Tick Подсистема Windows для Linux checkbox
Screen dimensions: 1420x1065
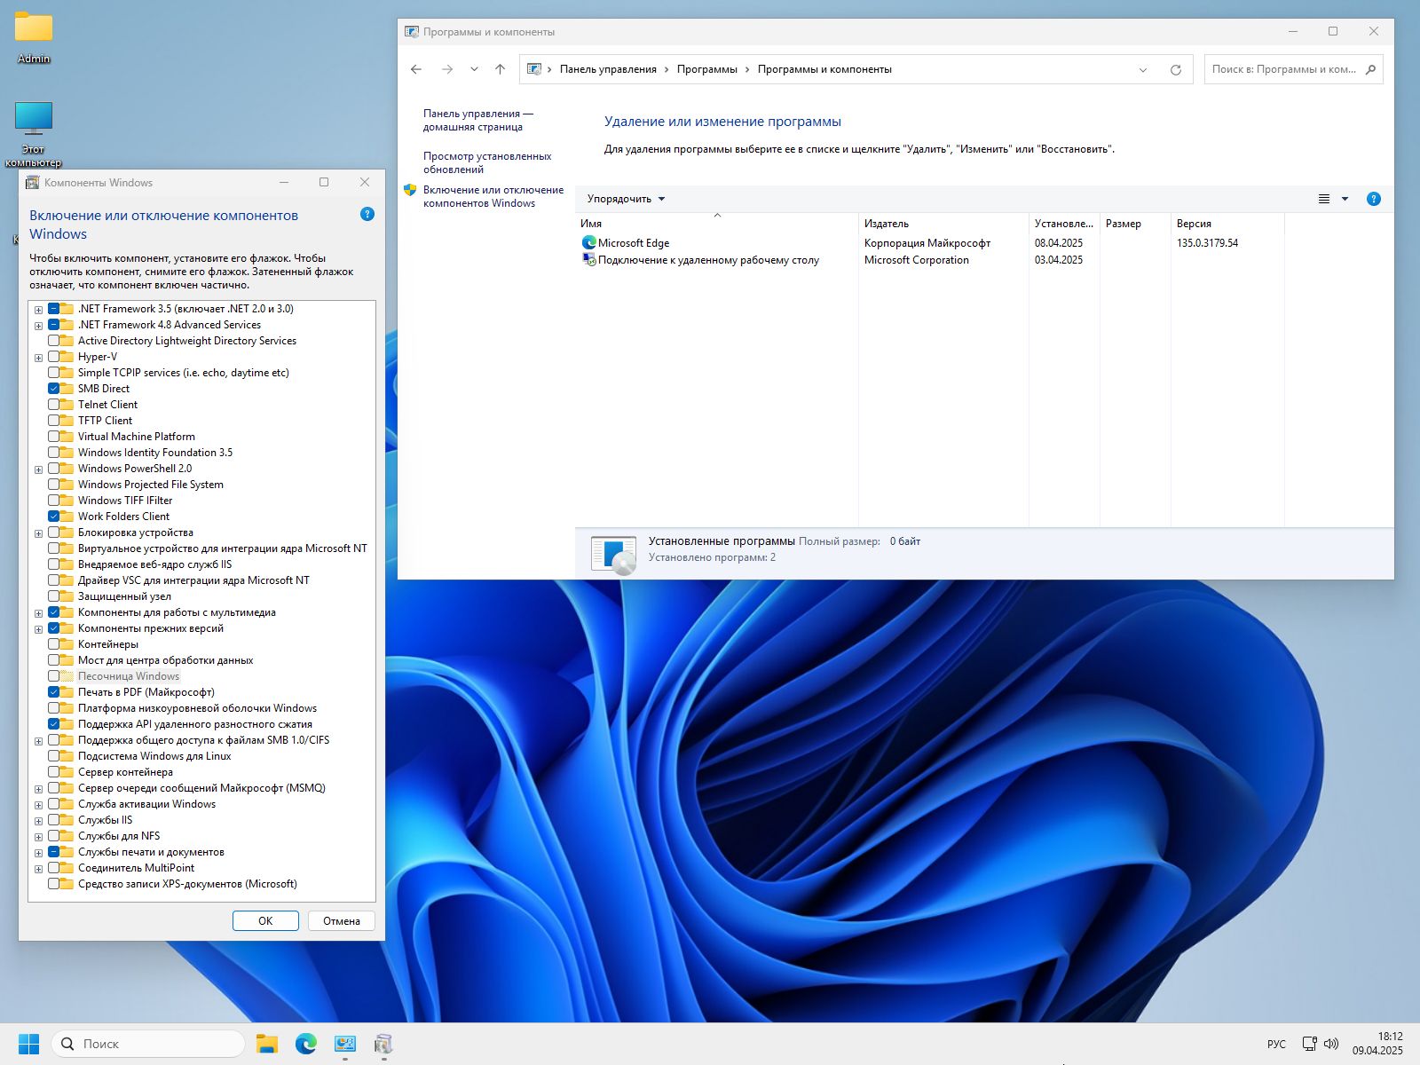click(54, 756)
